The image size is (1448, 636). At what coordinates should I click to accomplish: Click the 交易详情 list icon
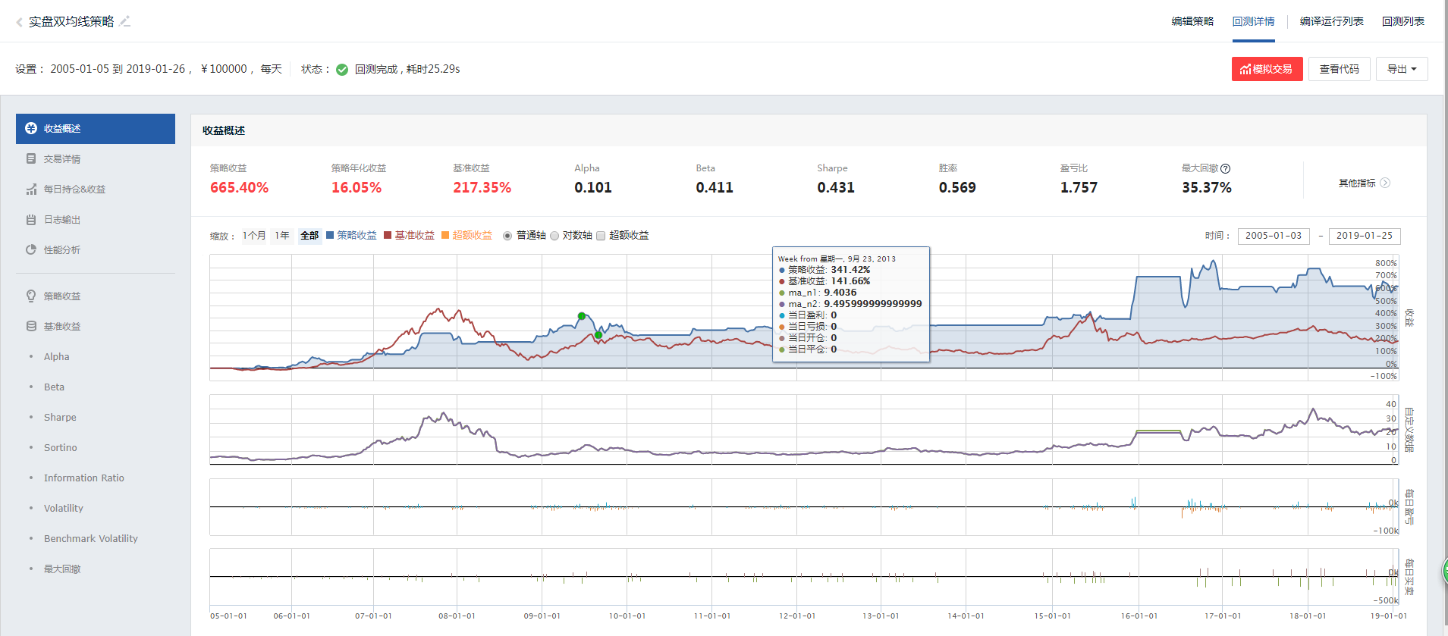pos(31,158)
